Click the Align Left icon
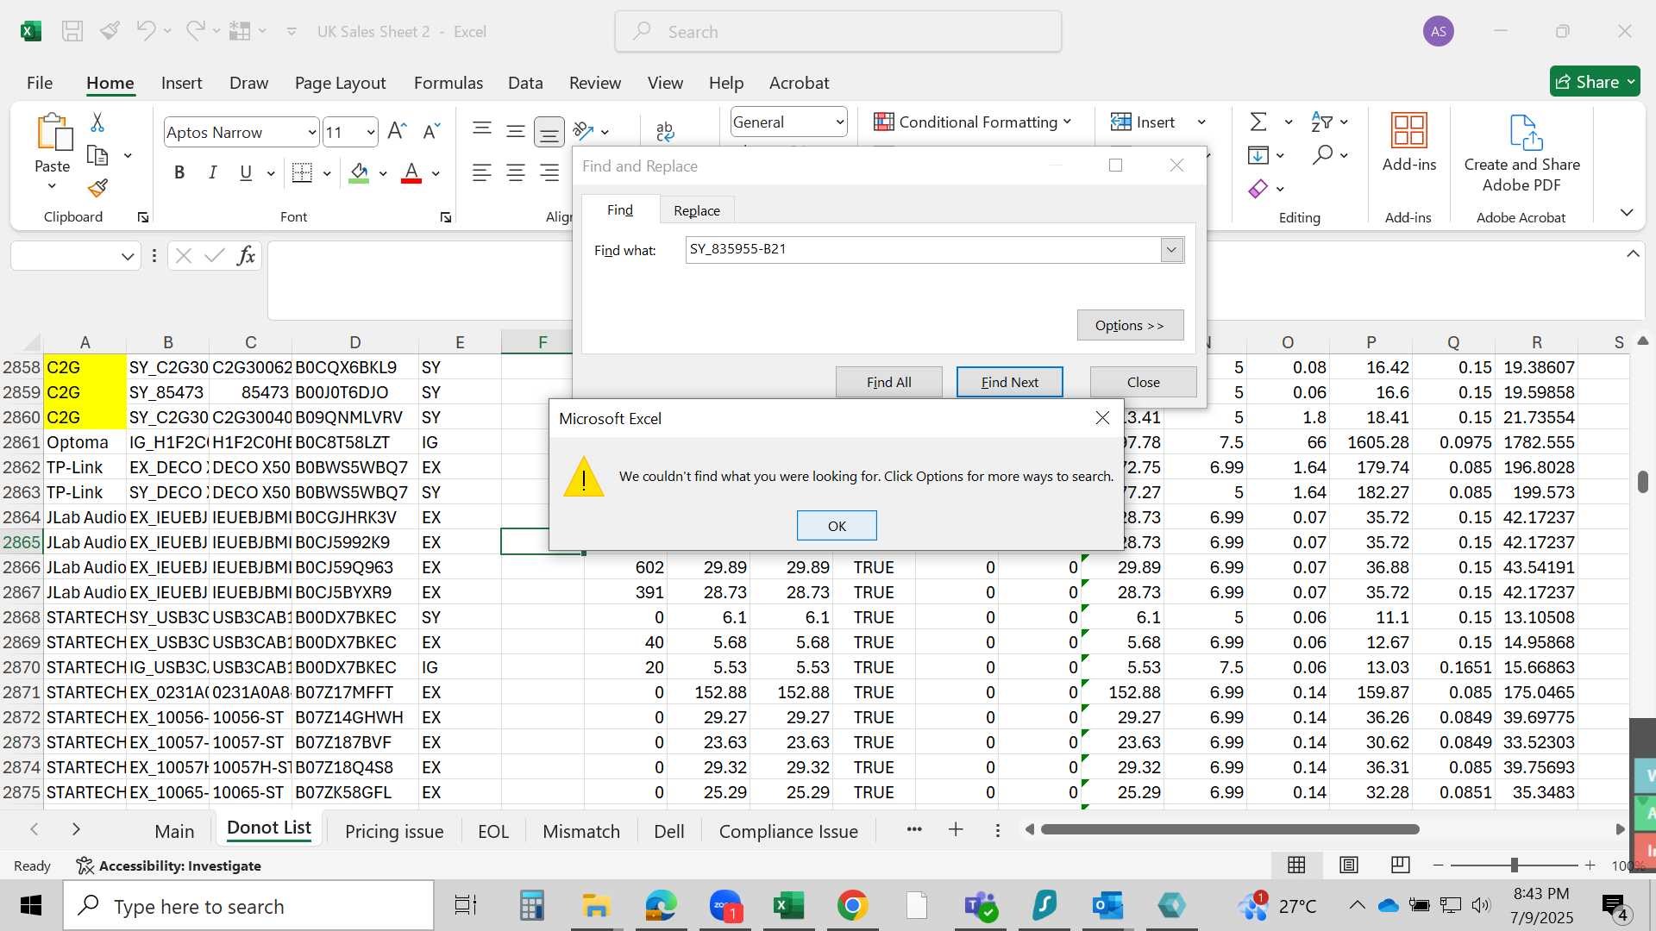Image resolution: width=1656 pixels, height=931 pixels. [x=482, y=173]
